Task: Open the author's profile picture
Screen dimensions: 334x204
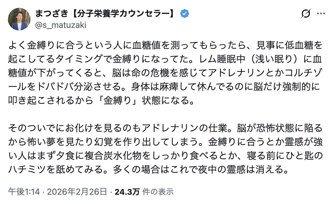Action: click(x=19, y=19)
